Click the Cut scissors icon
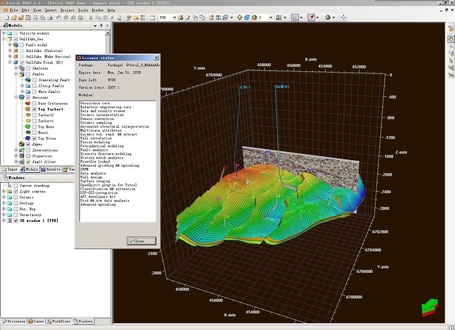This screenshot has width=455, height=330. 91,18
